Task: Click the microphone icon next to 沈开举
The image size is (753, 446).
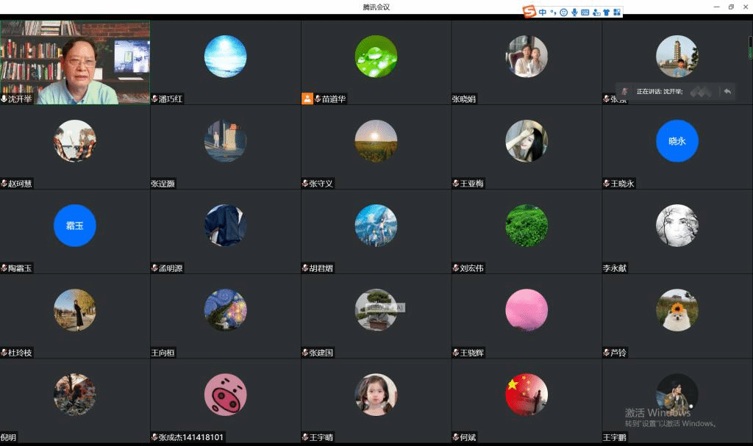Action: coord(4,98)
